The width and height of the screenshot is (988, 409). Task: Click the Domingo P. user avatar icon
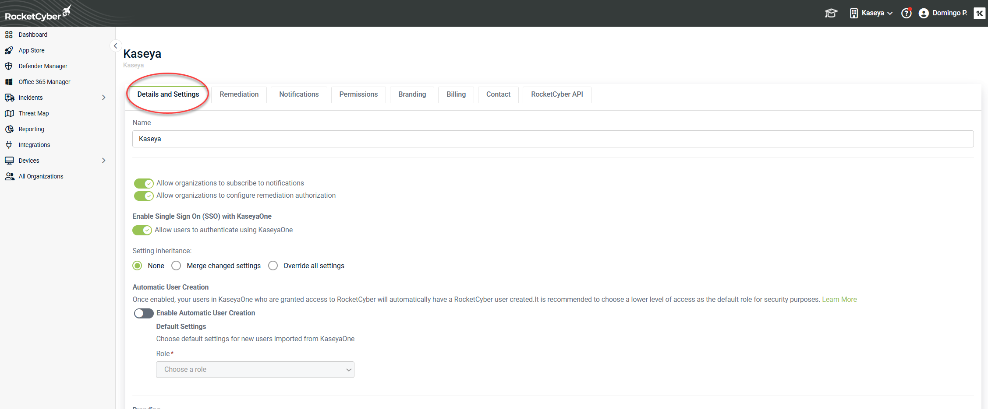pyautogui.click(x=924, y=13)
